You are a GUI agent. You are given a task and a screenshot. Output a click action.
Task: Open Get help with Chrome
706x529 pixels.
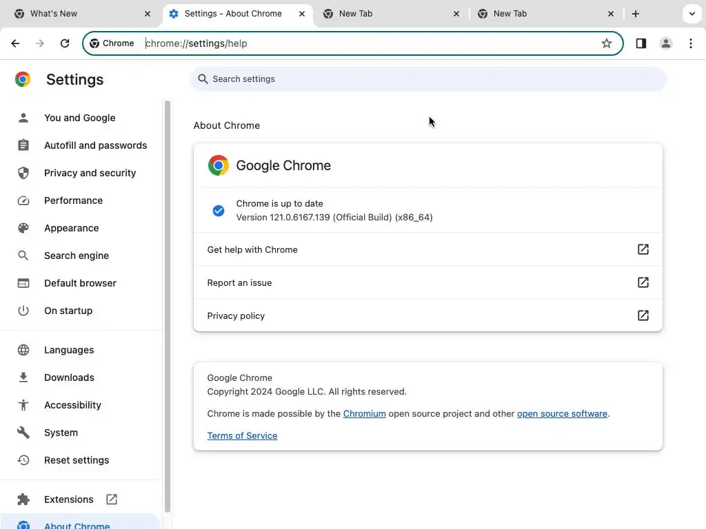tap(427, 249)
